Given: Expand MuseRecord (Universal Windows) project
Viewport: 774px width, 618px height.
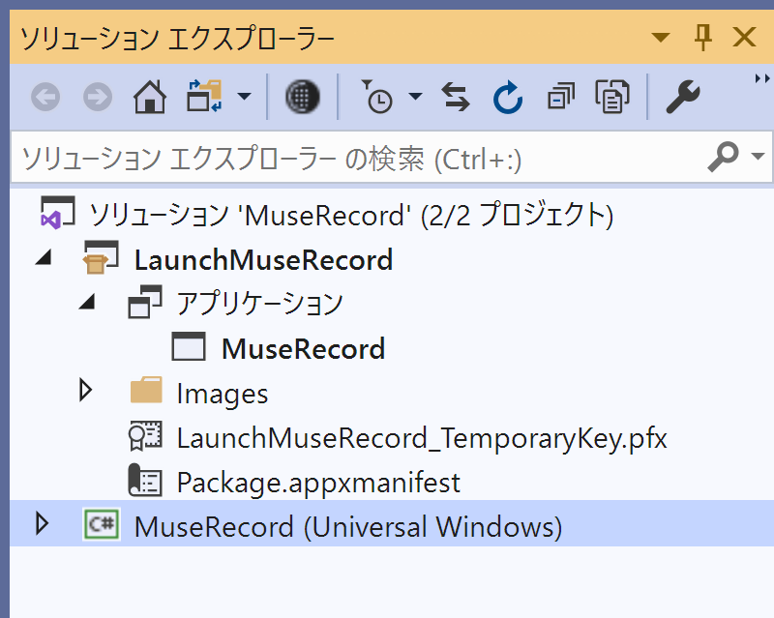Looking at the screenshot, I should 43,524.
